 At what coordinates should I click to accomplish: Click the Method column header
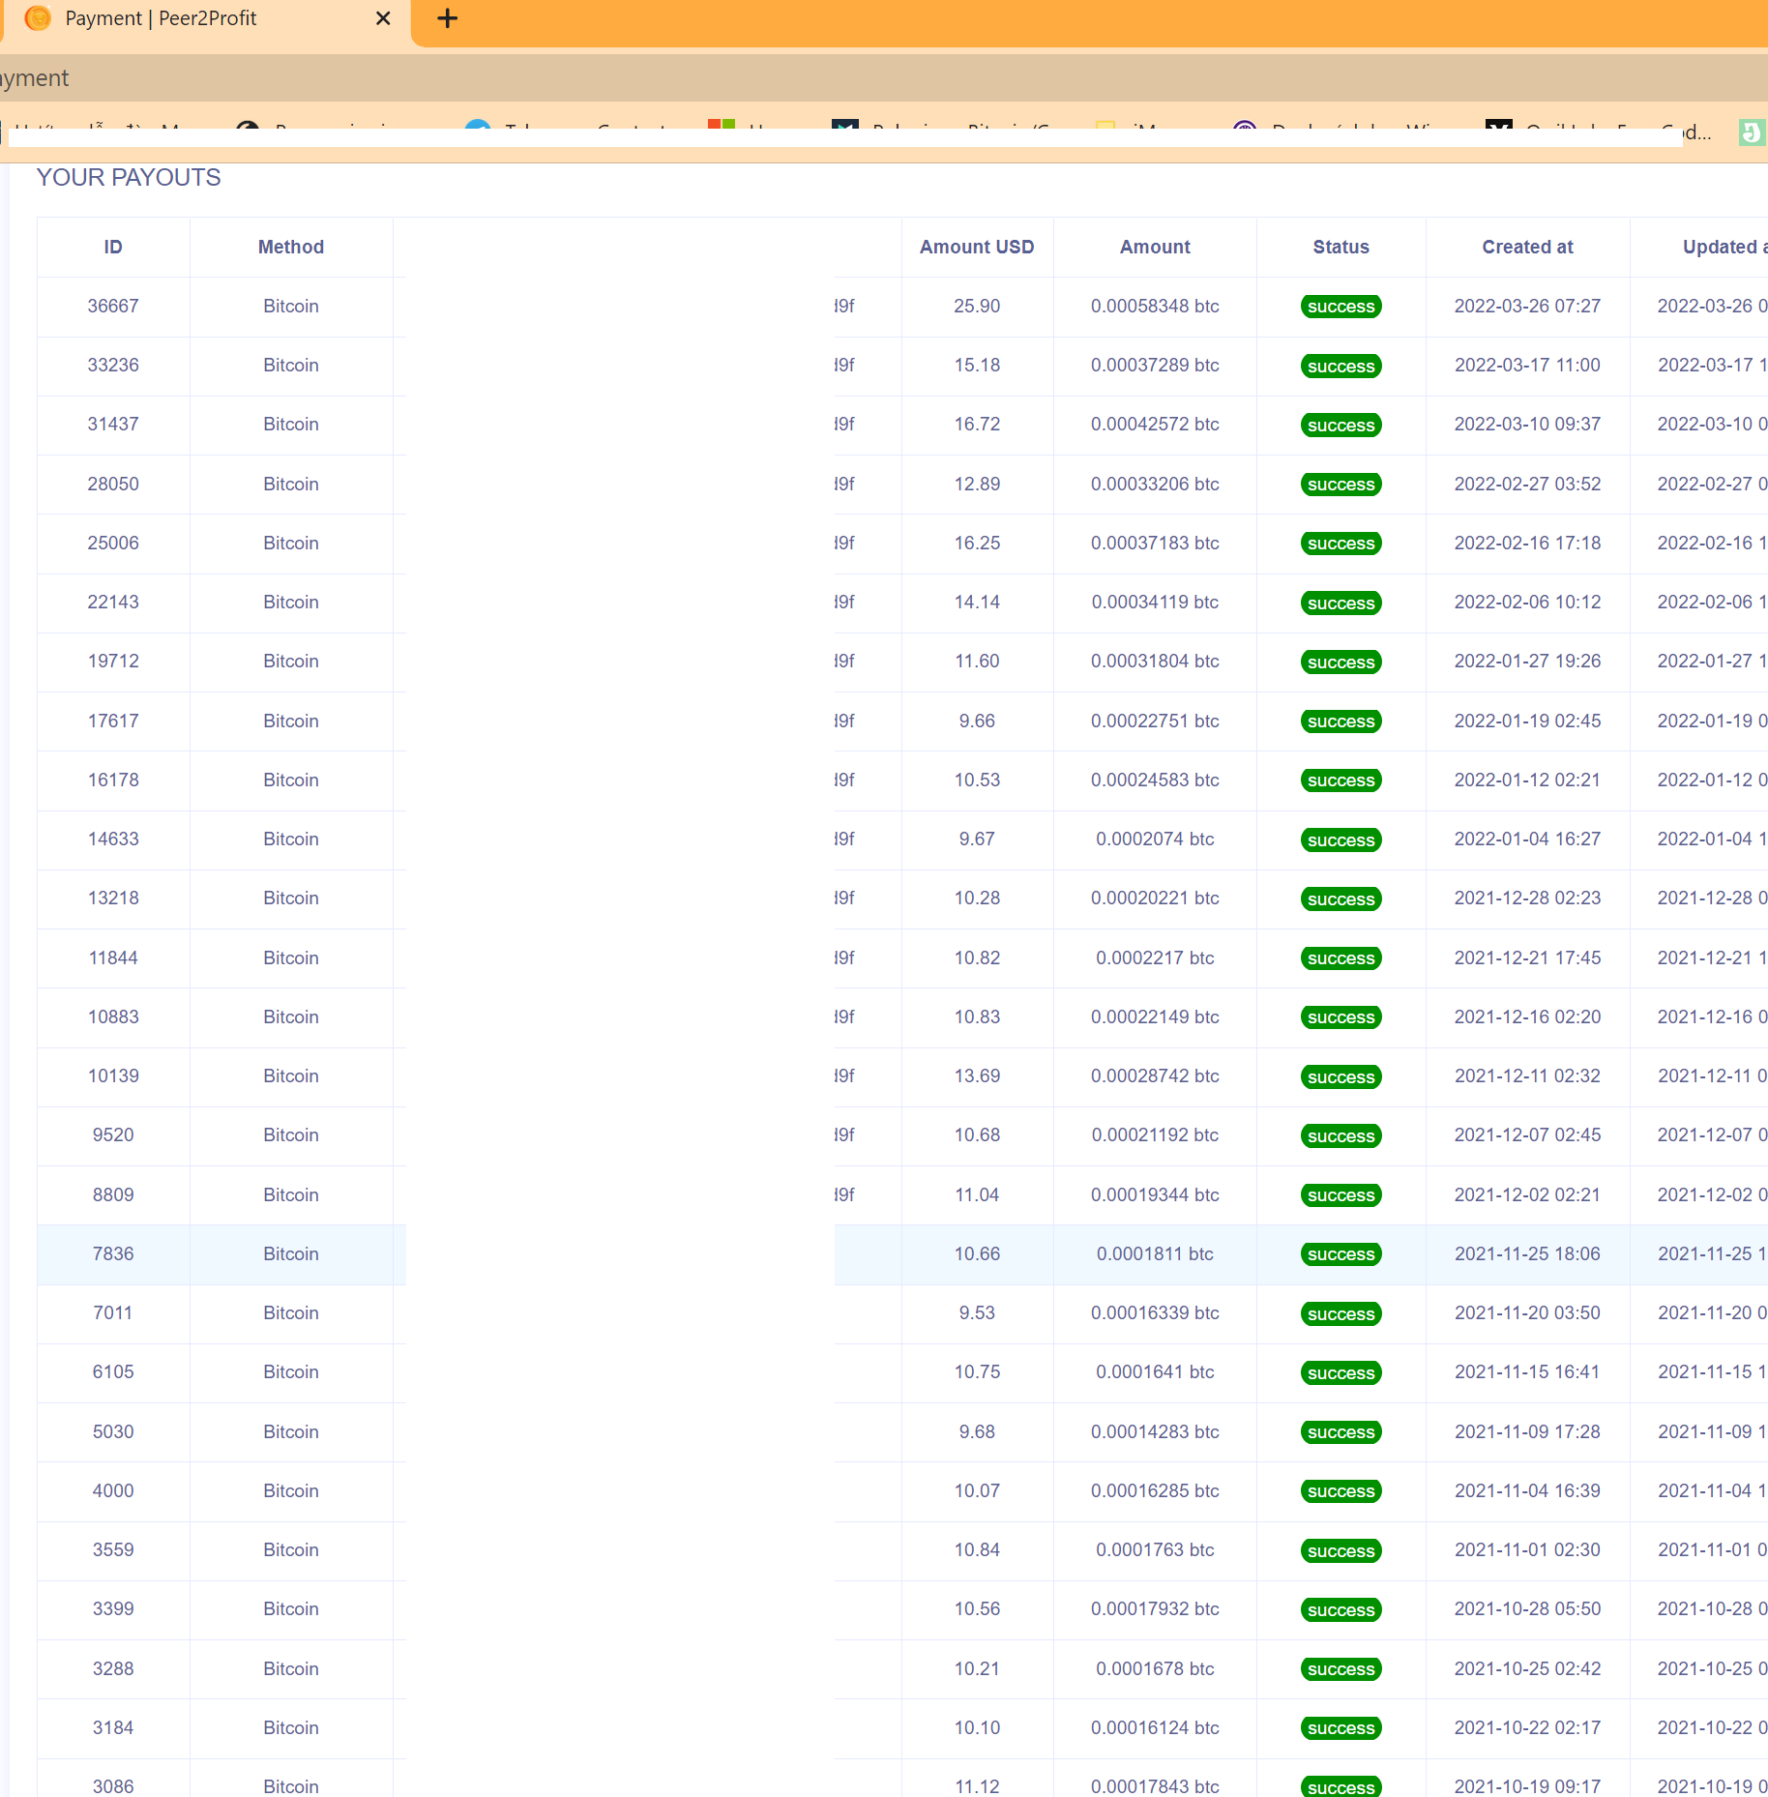coord(291,247)
